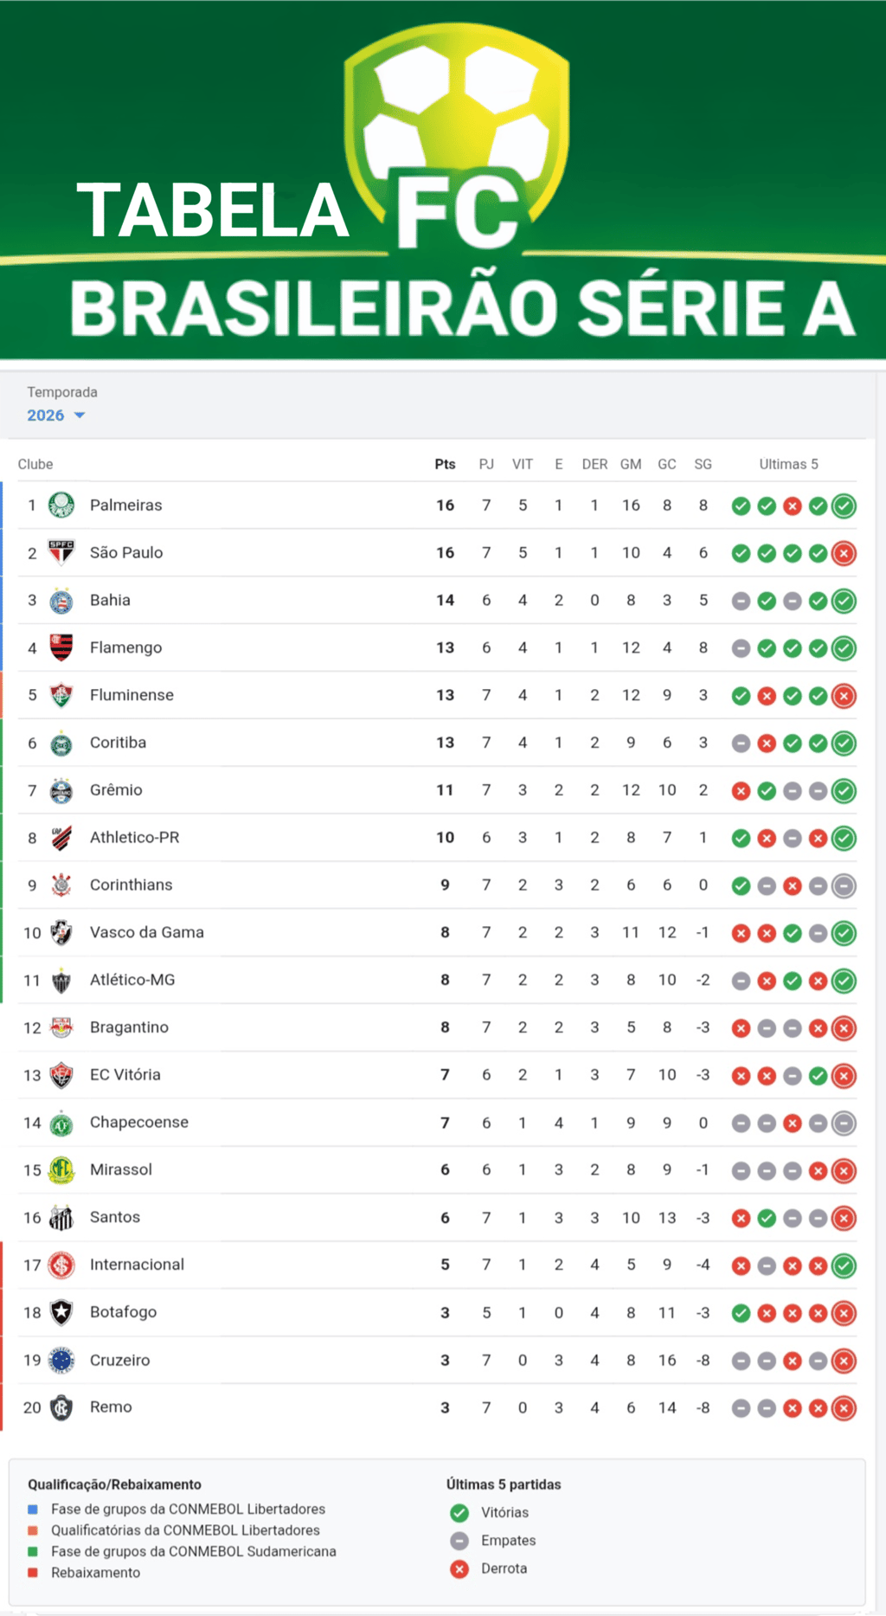The height and width of the screenshot is (1616, 886).
Task: Click the Flamengo club crest
Action: (61, 647)
